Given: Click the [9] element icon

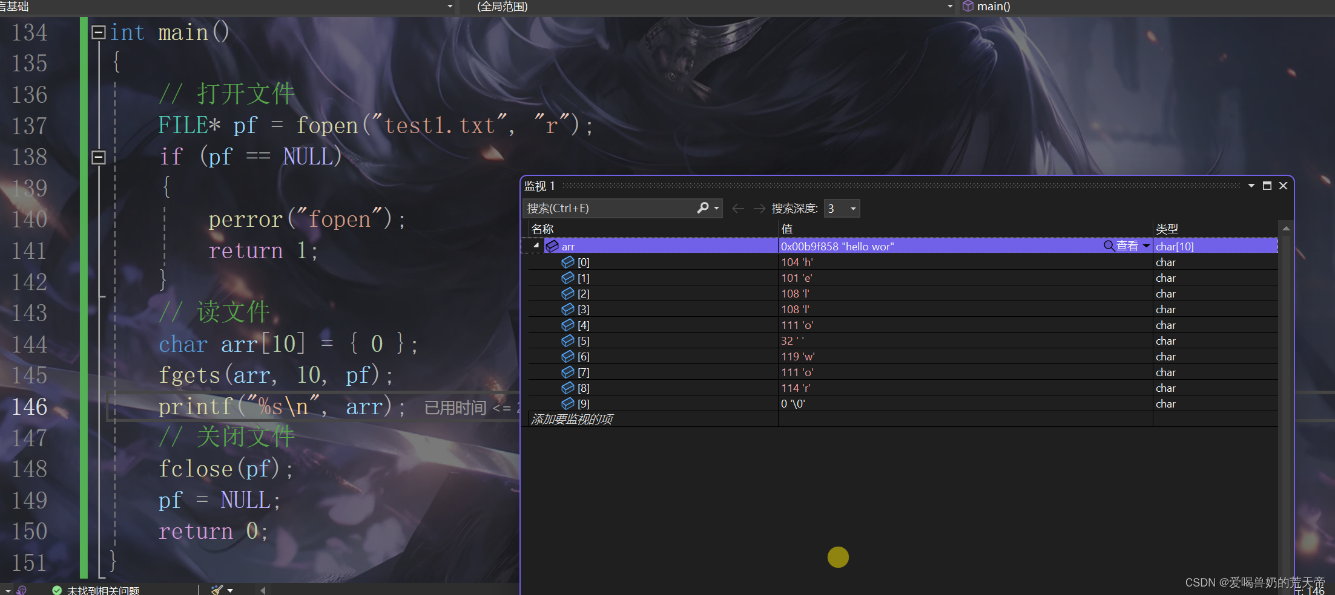Looking at the screenshot, I should point(568,403).
